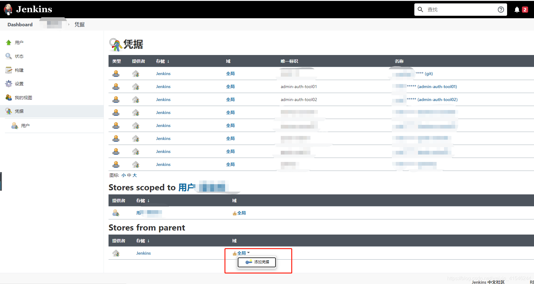This screenshot has width=534, height=284.
Task: Sort by 提供者 column header
Action: click(139, 61)
